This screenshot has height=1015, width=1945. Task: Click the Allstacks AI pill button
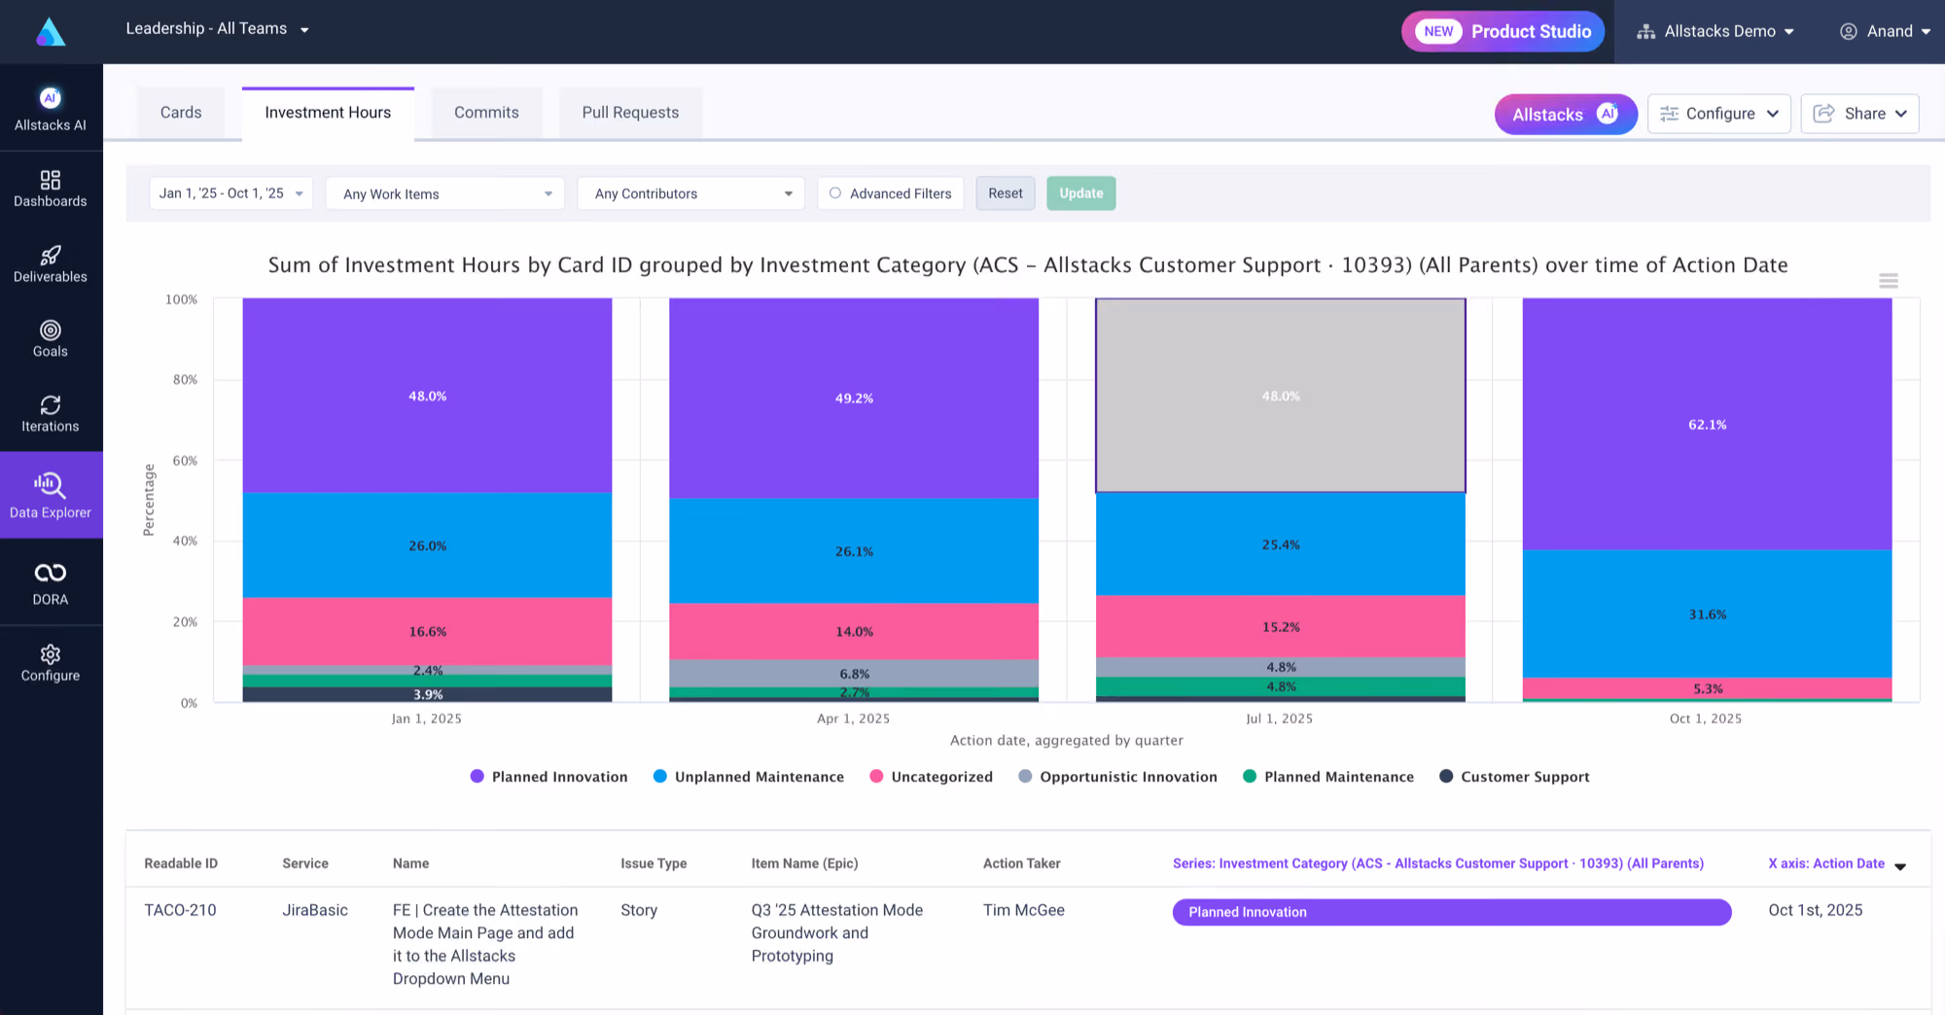1566,114
